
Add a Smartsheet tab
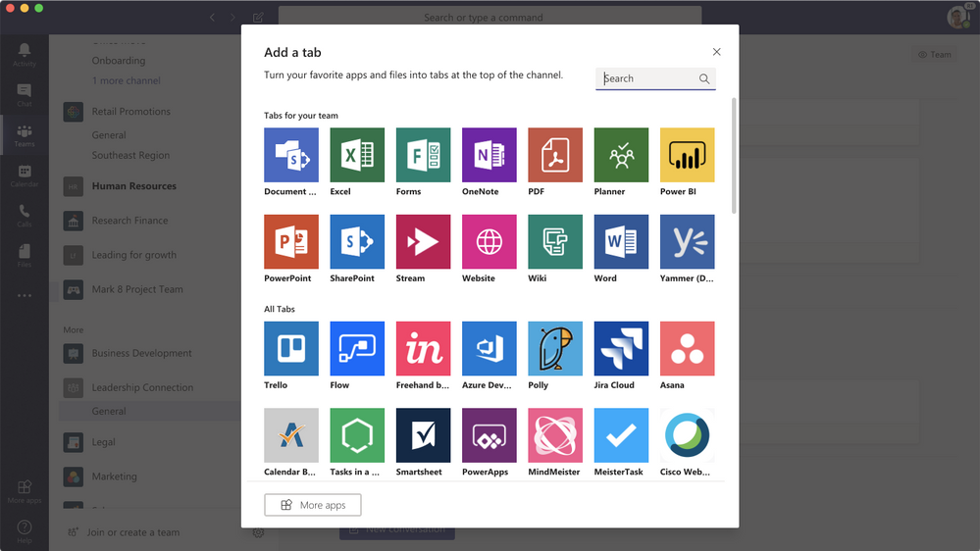tap(423, 435)
